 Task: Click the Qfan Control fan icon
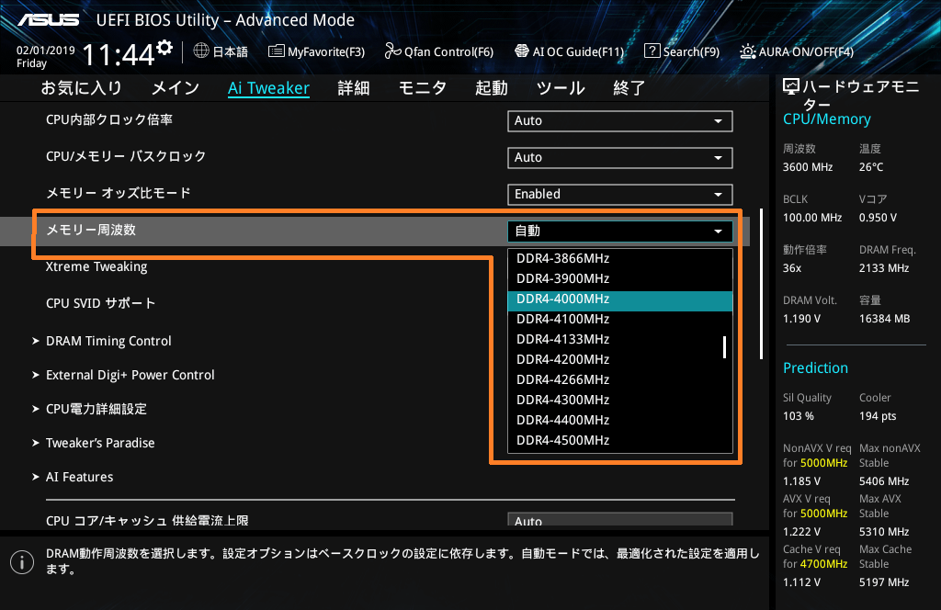click(x=392, y=51)
